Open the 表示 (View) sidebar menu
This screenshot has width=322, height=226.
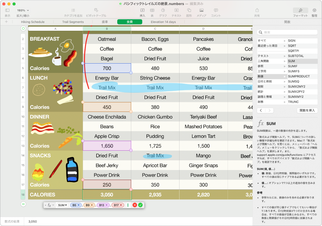point(8,11)
